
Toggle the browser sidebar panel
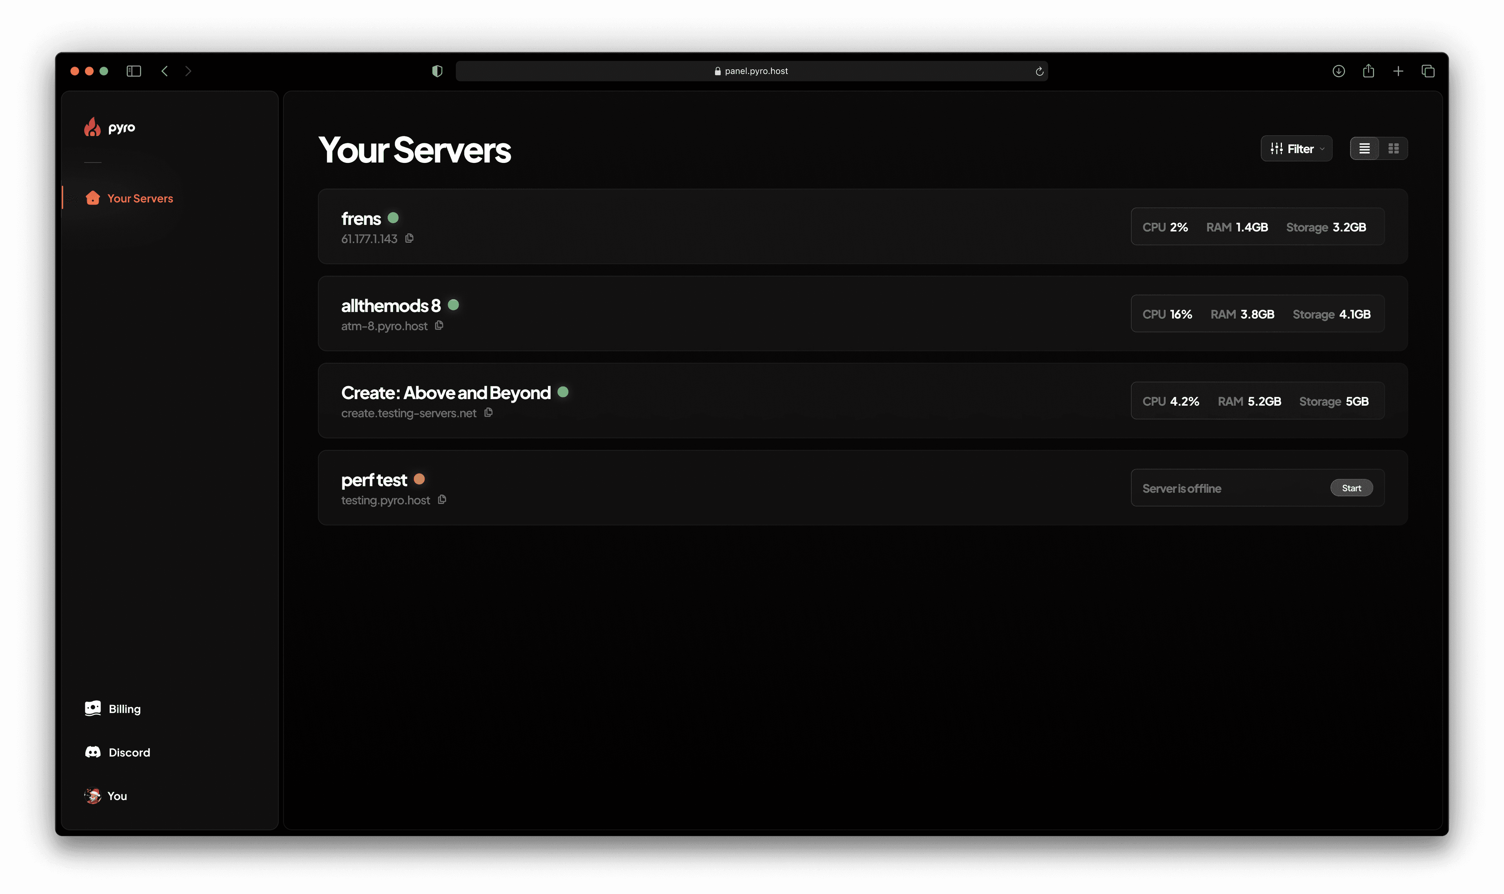click(x=134, y=71)
